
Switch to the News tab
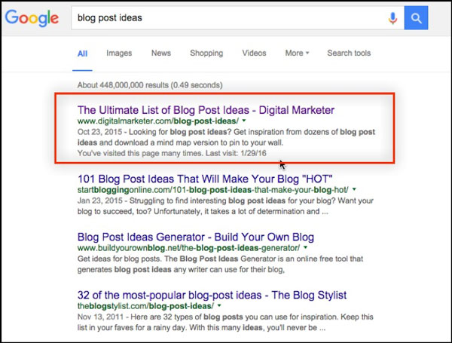[x=161, y=53]
